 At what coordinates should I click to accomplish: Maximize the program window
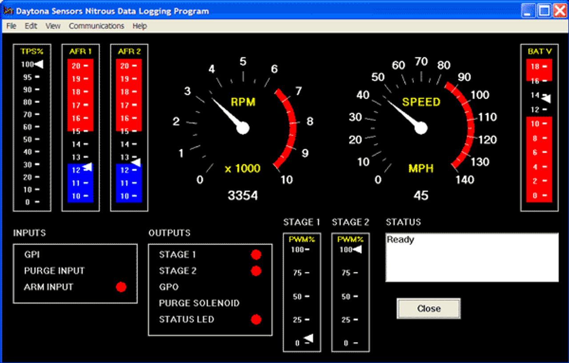[x=544, y=11]
